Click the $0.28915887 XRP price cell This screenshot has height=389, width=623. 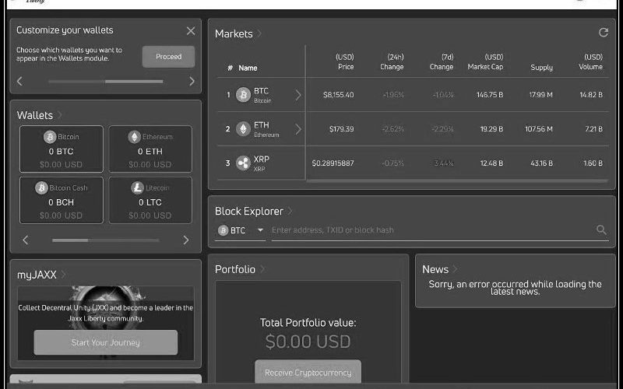pyautogui.click(x=333, y=163)
